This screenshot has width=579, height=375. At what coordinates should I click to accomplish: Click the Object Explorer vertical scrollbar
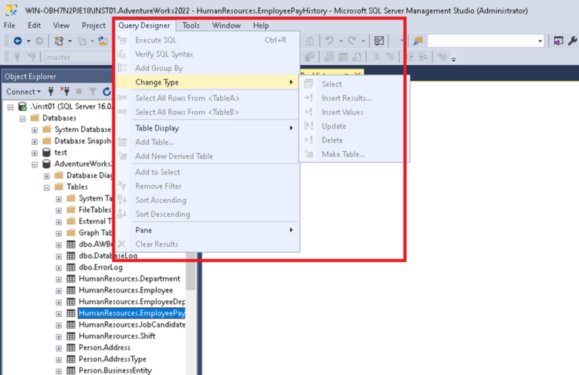tap(191, 279)
